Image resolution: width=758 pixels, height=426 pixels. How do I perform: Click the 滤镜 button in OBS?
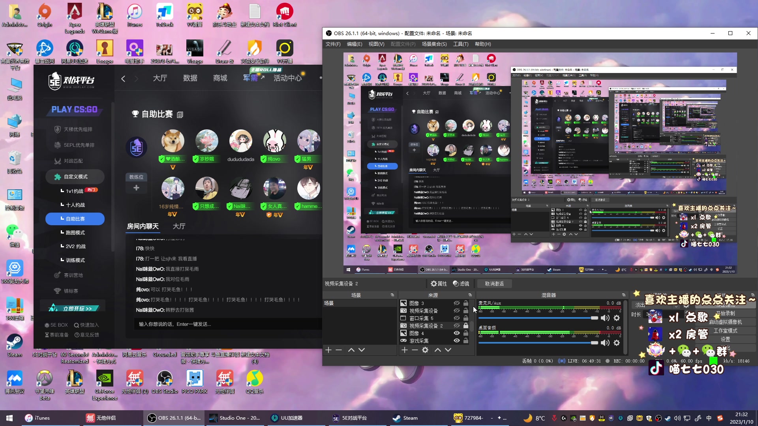461,284
